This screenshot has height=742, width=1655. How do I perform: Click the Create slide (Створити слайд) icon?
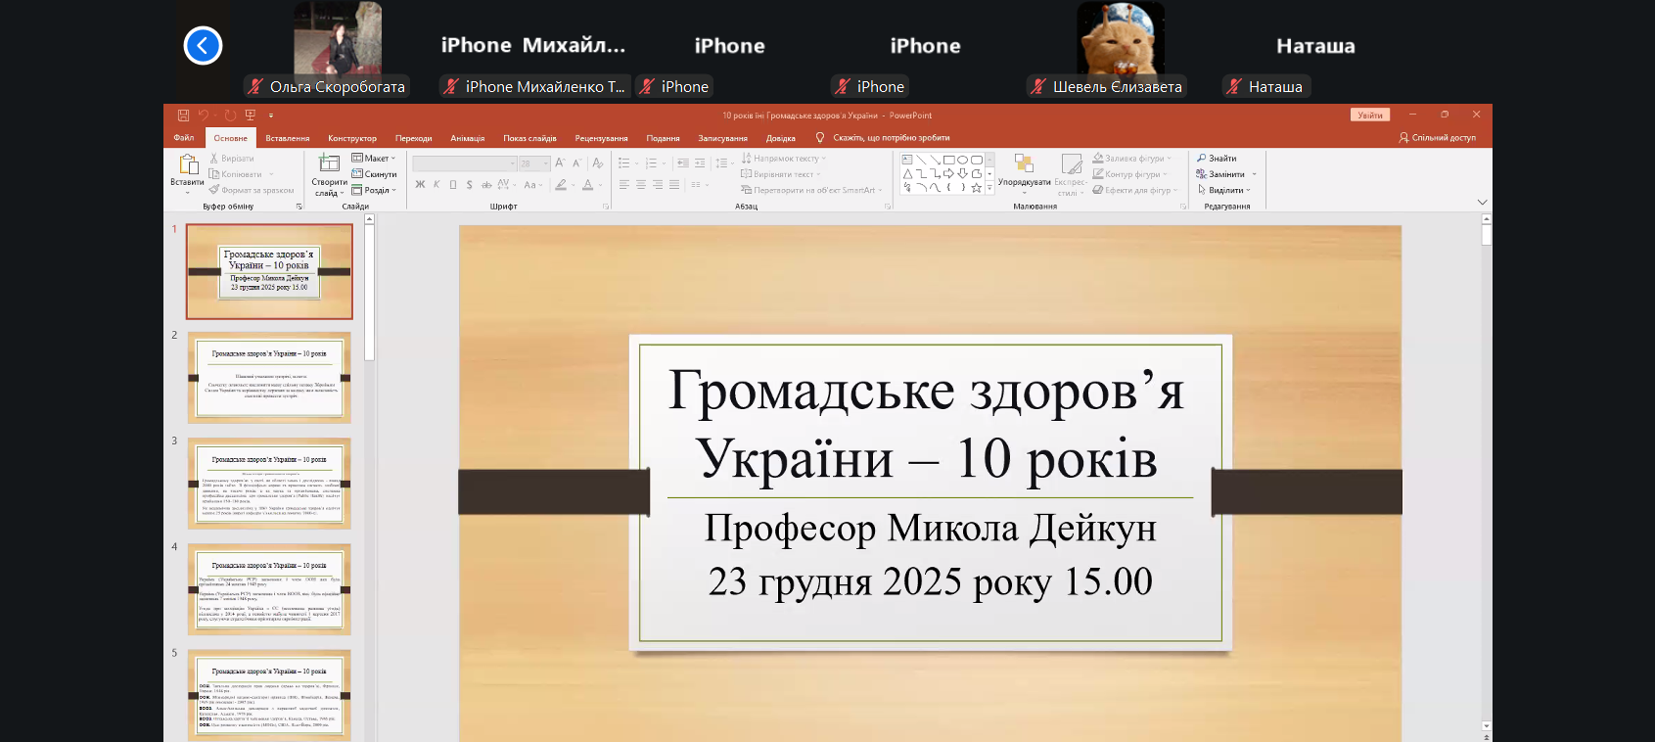pyautogui.click(x=329, y=163)
